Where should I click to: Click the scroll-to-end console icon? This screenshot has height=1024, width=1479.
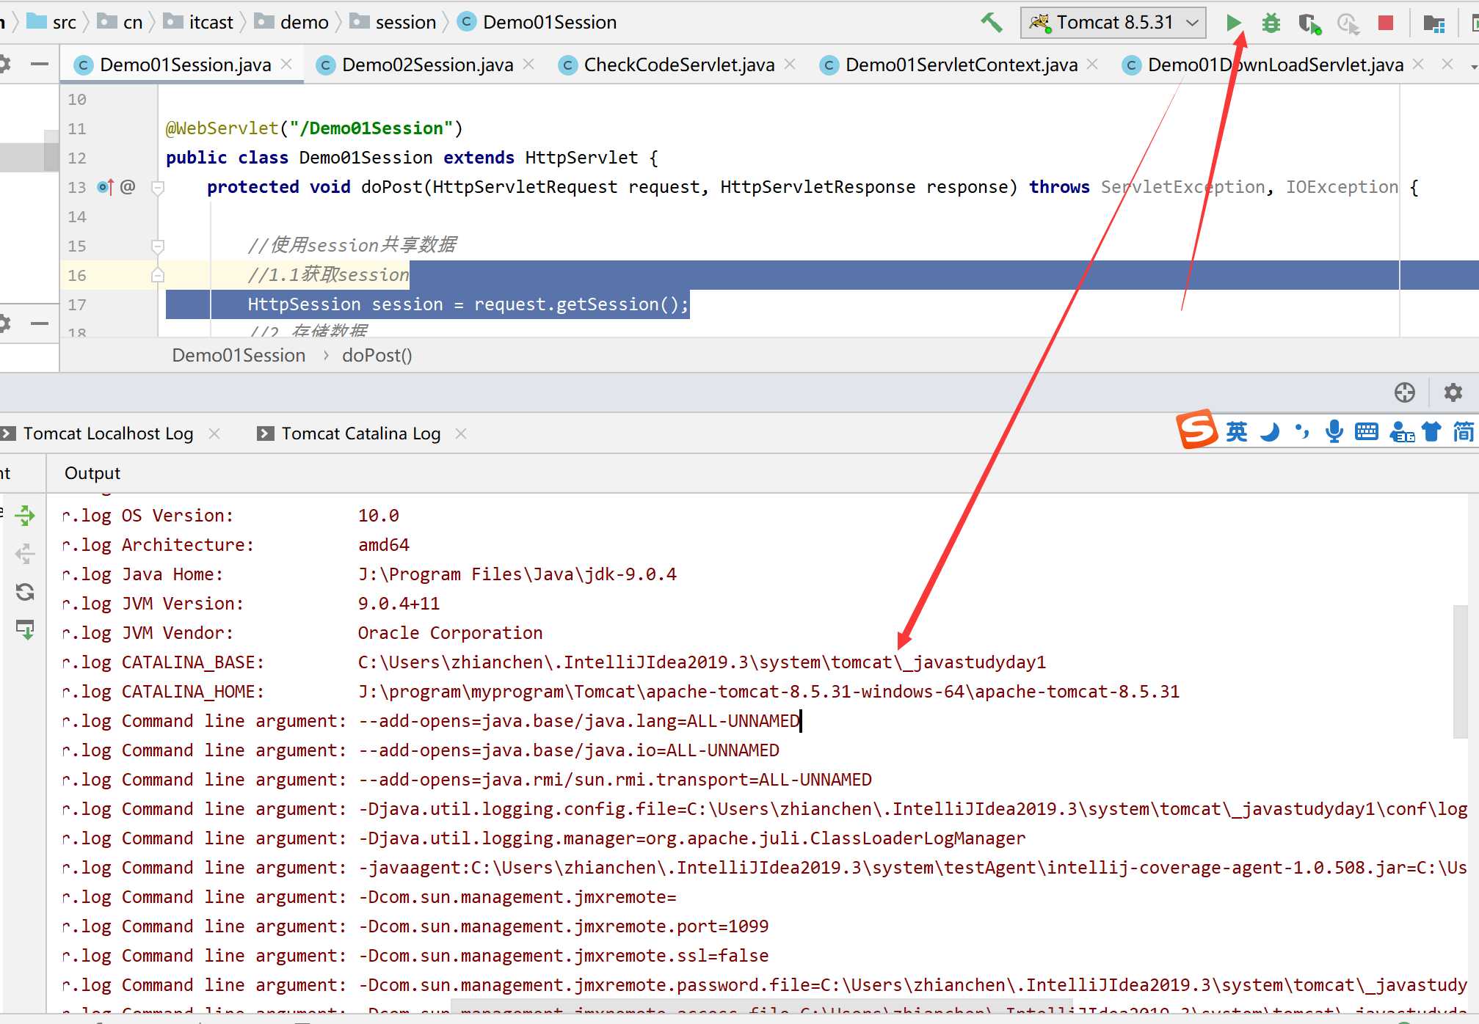tap(25, 629)
